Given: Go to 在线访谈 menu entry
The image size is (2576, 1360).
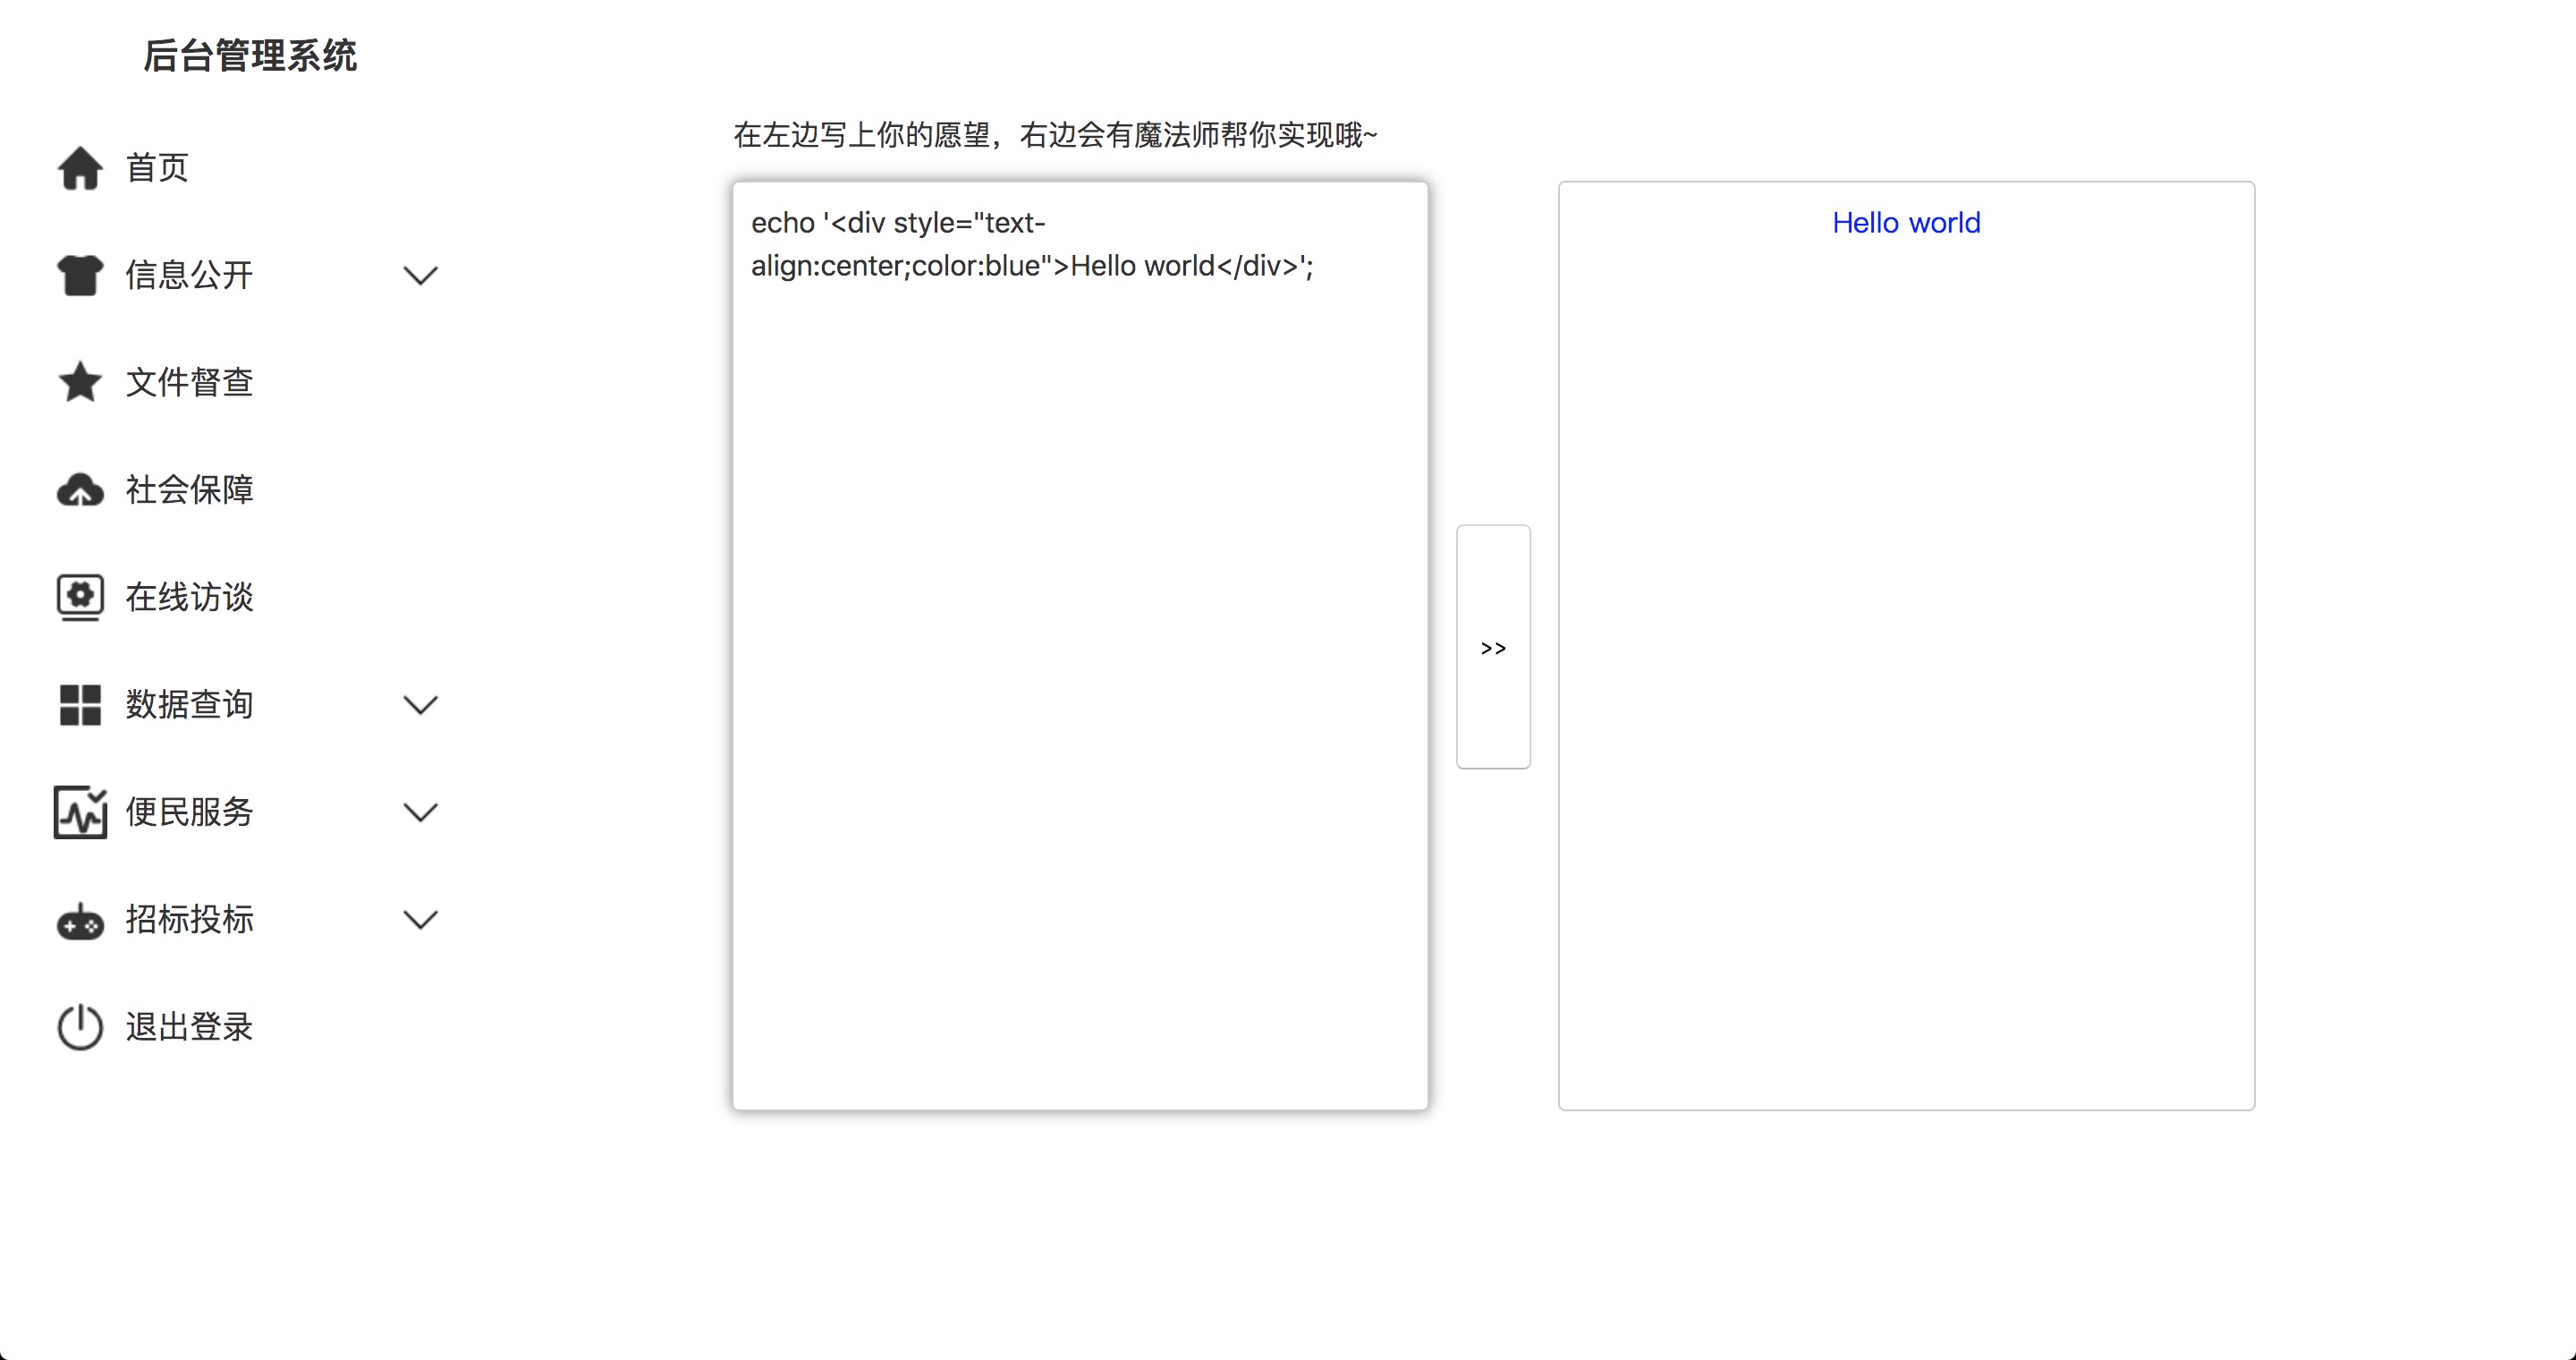Looking at the screenshot, I should [x=189, y=597].
